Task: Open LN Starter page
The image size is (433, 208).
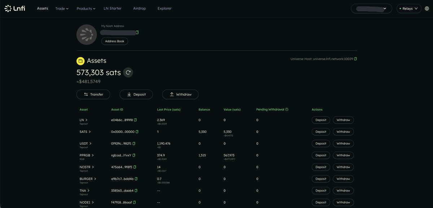Action: pos(113,8)
